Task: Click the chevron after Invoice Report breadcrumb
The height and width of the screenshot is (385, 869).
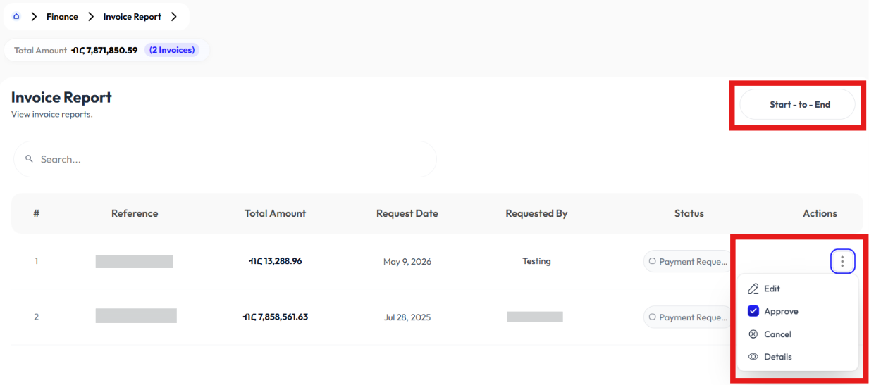Action: pos(174,16)
